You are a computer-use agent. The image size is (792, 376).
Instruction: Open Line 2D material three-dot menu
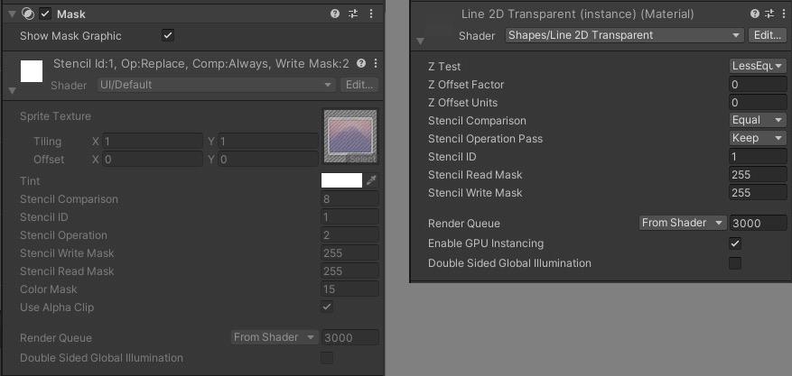782,14
